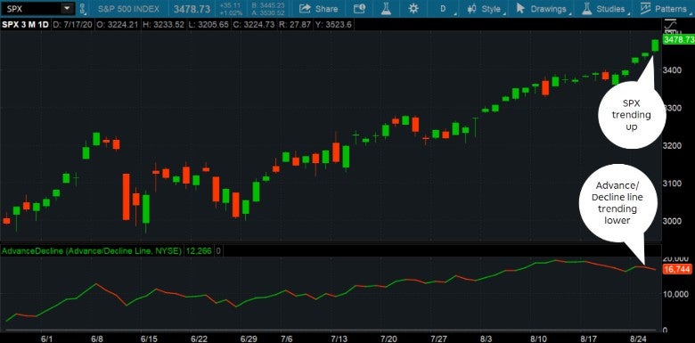Click the Patterns chart icon
The height and width of the screenshot is (343, 695).
click(x=645, y=8)
